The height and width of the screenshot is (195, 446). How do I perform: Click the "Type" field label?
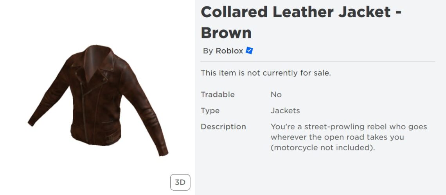(x=210, y=110)
